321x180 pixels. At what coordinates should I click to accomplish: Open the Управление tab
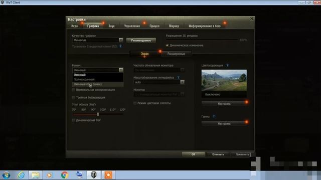coord(132,26)
